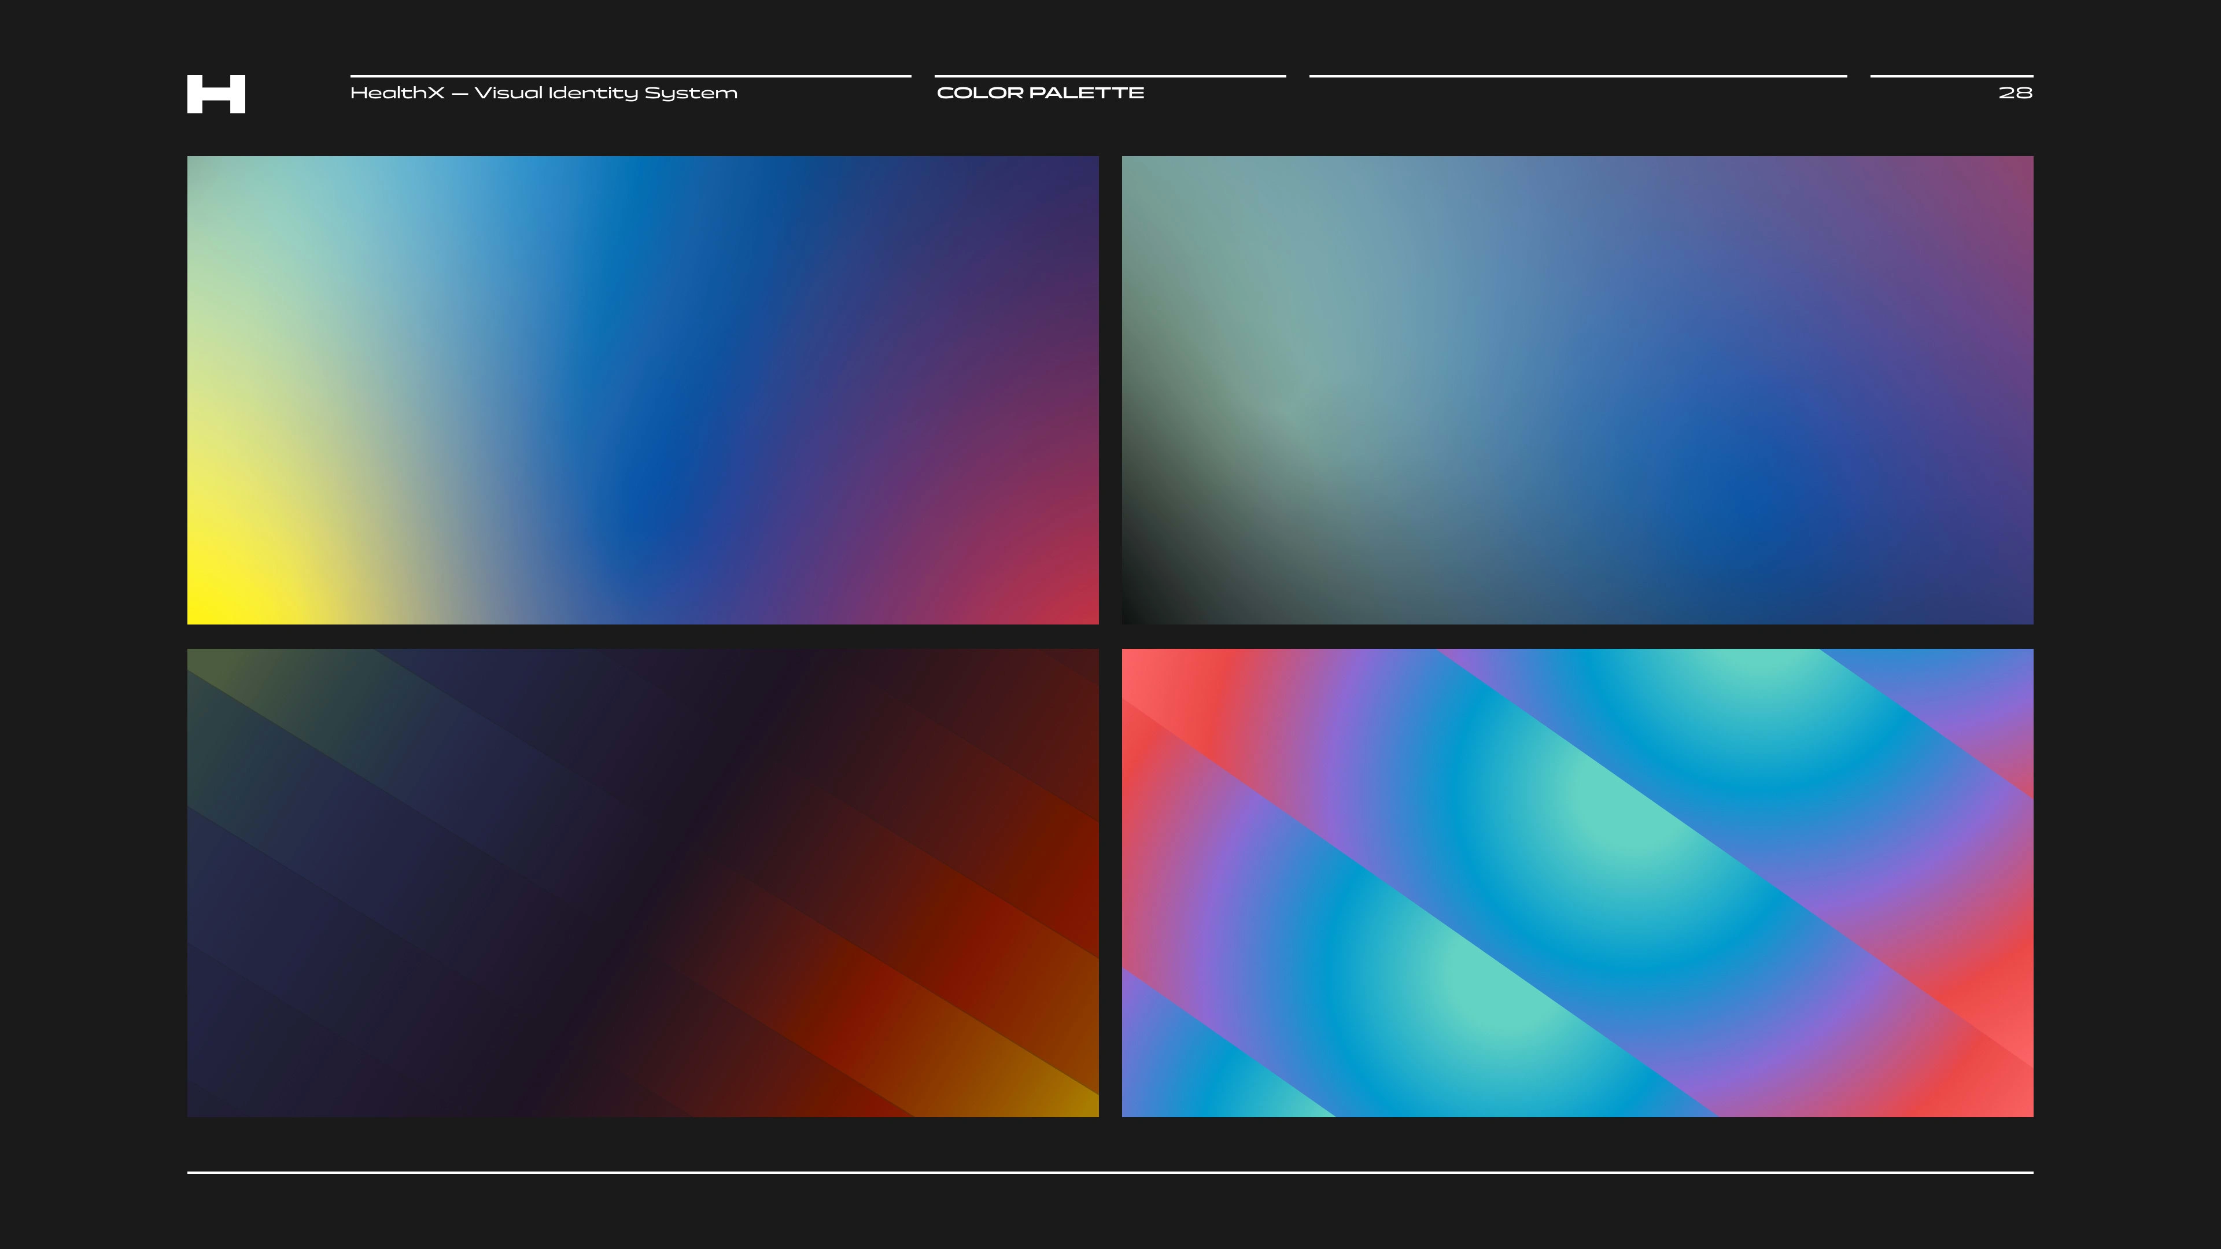Select the muted teal-to-purple gradient panel
The image size is (2221, 1249).
point(1577,390)
